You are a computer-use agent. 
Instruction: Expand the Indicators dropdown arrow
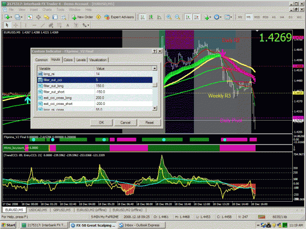click(211, 17)
